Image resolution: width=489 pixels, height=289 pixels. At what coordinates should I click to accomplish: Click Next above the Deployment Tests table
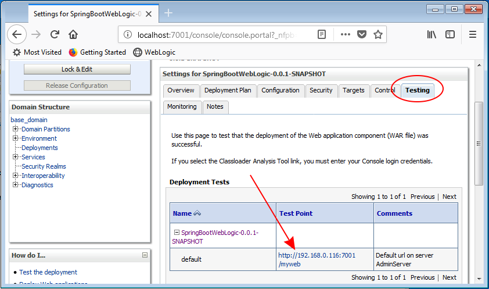point(449,197)
